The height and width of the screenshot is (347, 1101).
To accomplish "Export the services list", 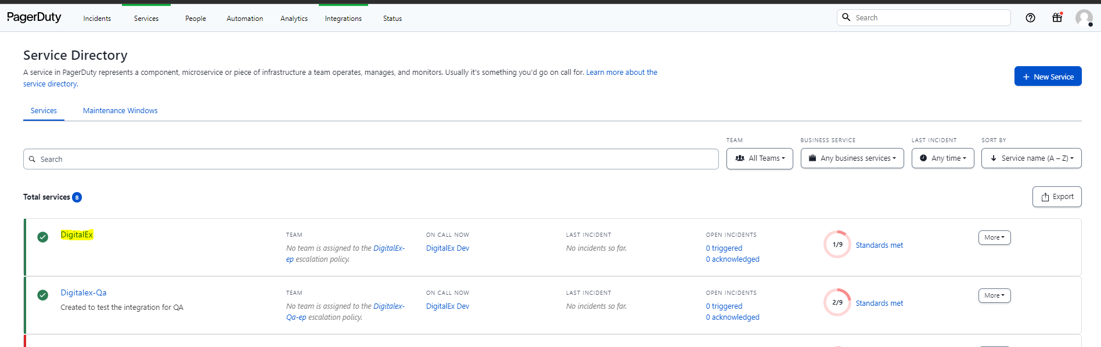I will (x=1057, y=197).
